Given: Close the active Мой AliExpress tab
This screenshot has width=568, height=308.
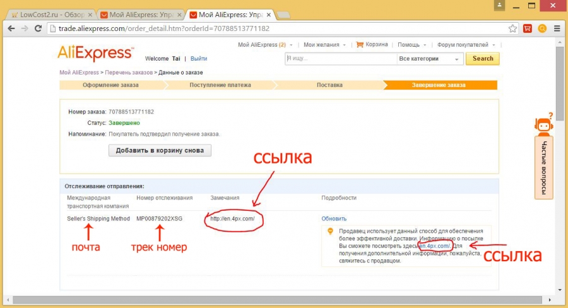Looking at the screenshot, I should point(268,15).
